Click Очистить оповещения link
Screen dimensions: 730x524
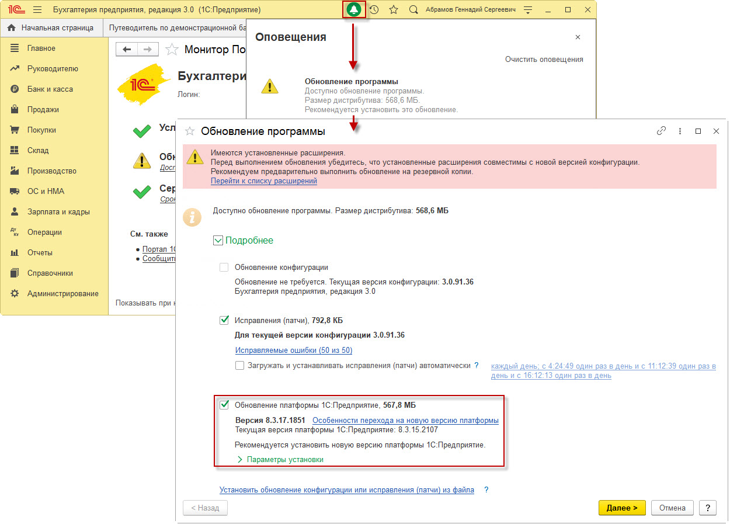coord(544,59)
